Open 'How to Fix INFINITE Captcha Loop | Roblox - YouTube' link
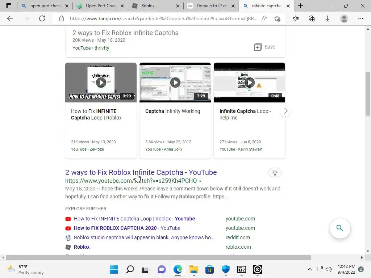The width and height of the screenshot is (371, 278). pos(134,219)
